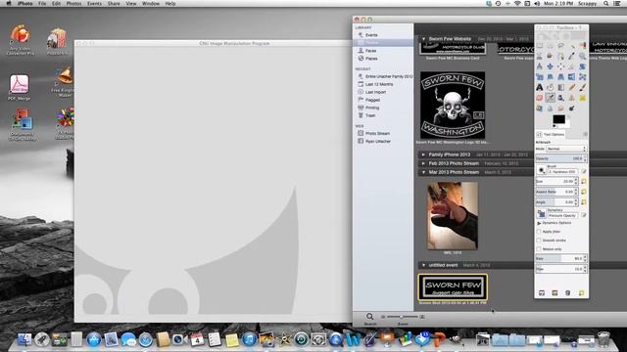The image size is (627, 352).
Task: Select the Move tool in GIMP Toolbox
Action: point(550,66)
